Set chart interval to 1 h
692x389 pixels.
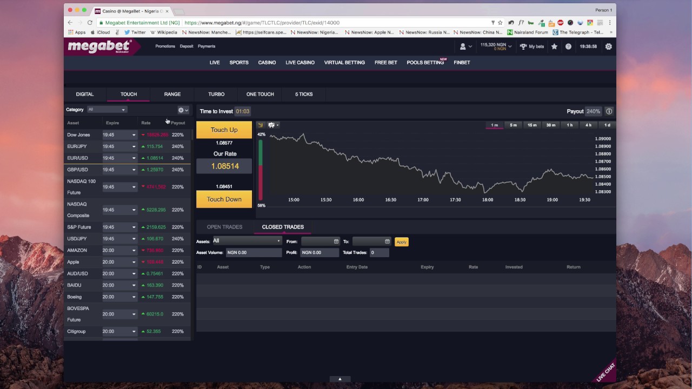[x=569, y=125]
